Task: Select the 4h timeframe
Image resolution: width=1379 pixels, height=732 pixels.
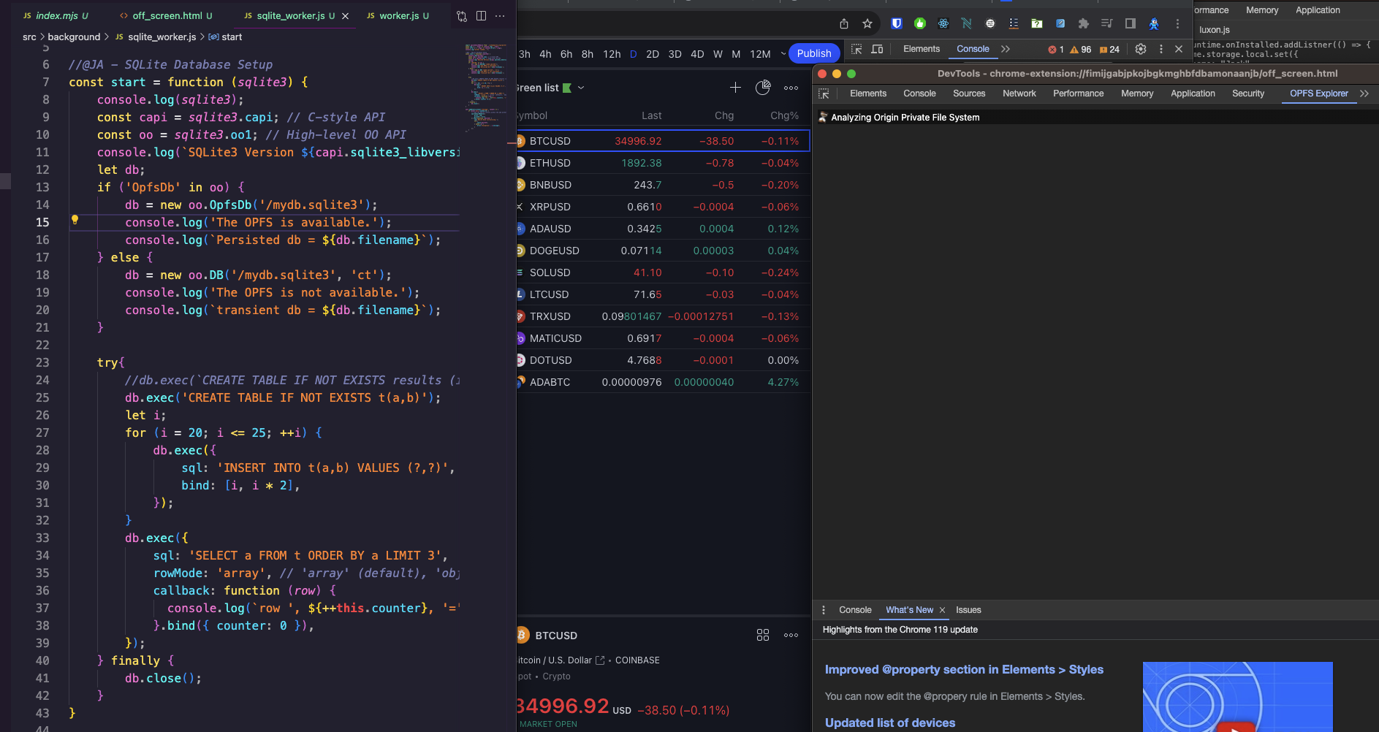Action: pyautogui.click(x=545, y=54)
